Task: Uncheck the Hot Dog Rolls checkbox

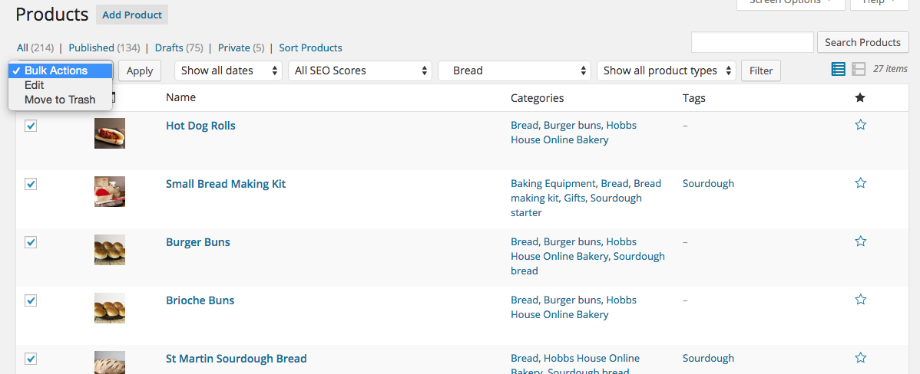Action: (31, 126)
